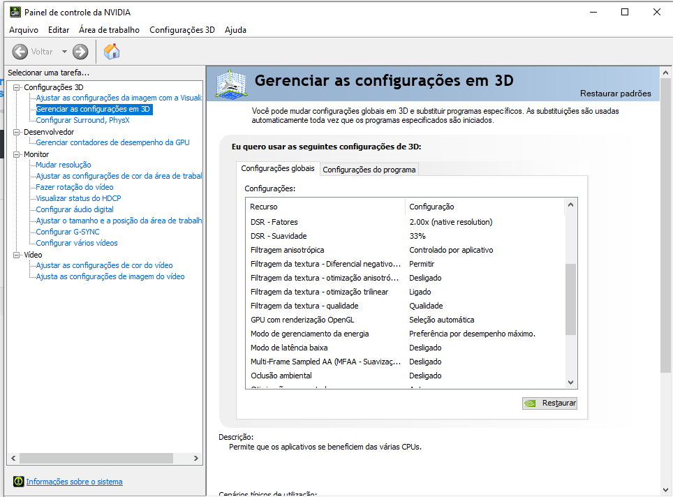Maximize the NVIDIA control panel window

625,12
